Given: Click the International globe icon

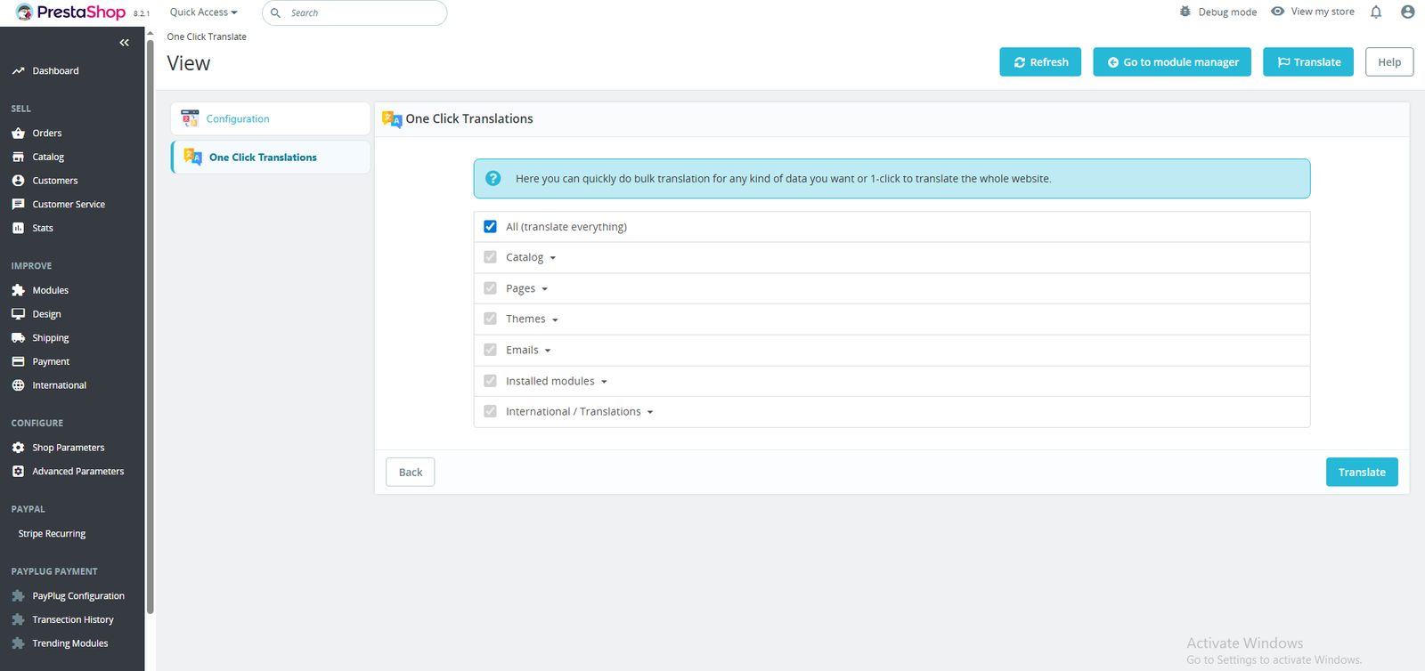Looking at the screenshot, I should [18, 385].
